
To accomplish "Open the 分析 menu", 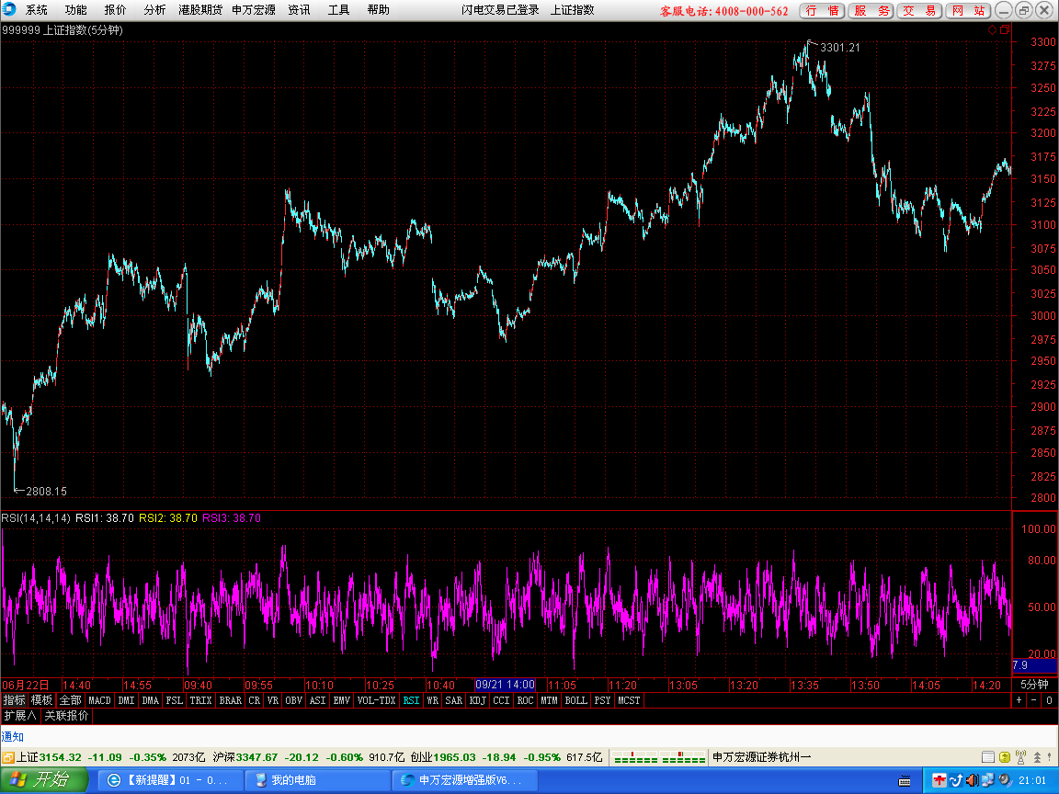I will [154, 10].
